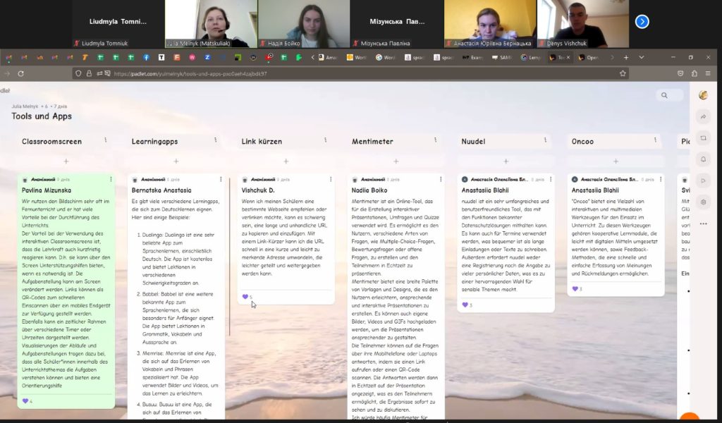Switch to the first Word browser tab
The image size is (722, 423).
click(x=356, y=58)
